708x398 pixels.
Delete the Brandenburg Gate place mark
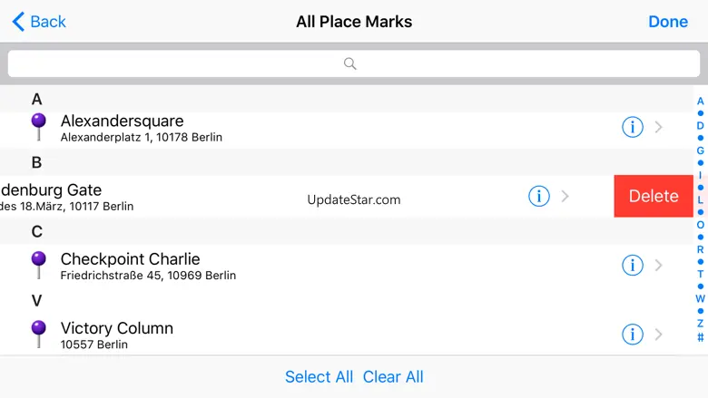pyautogui.click(x=653, y=196)
